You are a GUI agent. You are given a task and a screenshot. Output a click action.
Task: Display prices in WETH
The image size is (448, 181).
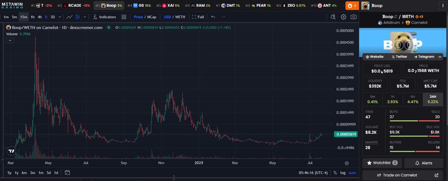[180, 17]
